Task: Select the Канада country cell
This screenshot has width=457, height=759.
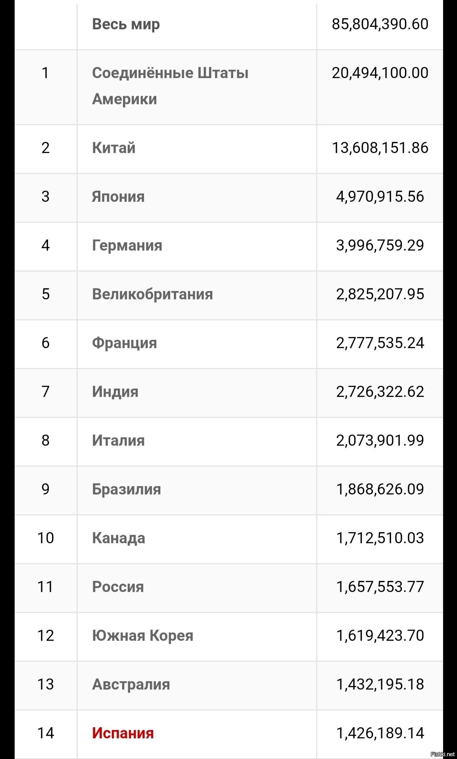Action: [x=118, y=538]
